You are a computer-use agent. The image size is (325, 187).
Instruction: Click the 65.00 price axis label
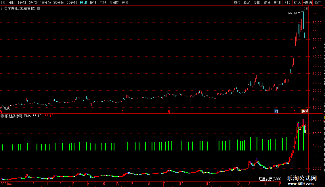(317, 14)
